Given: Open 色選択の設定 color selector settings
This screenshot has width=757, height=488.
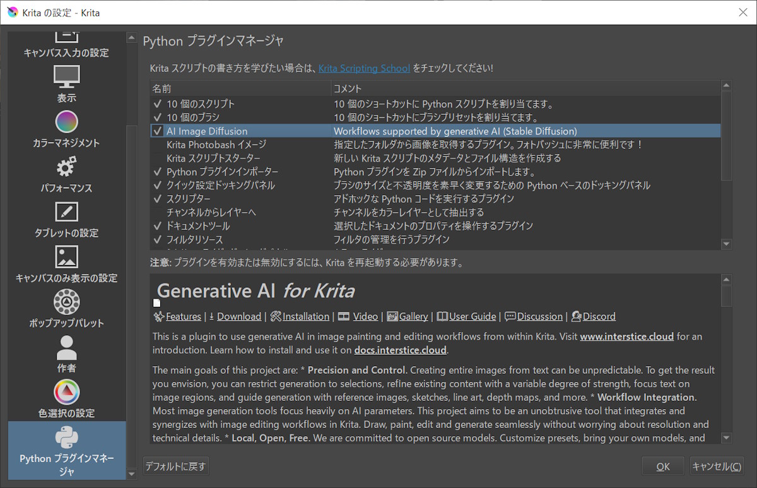Looking at the screenshot, I should 66,400.
